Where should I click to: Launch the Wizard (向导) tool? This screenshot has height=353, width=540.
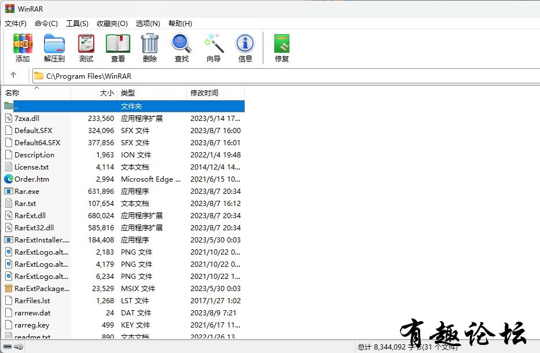[x=214, y=44]
